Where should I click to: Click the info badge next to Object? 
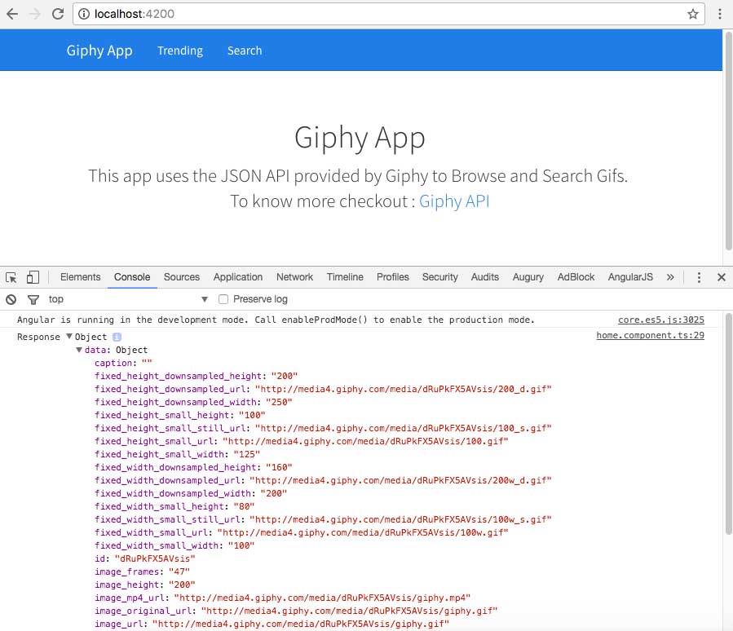(x=117, y=337)
